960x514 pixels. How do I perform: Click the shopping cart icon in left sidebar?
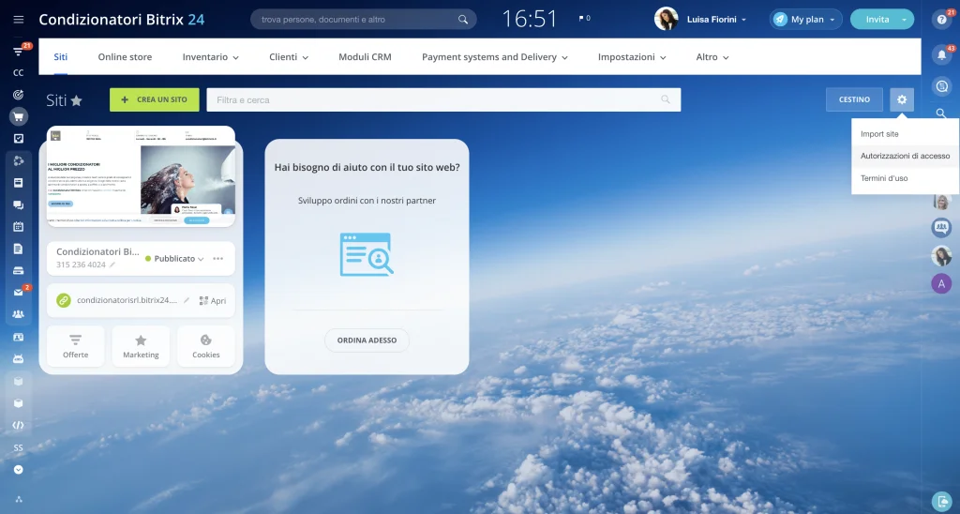click(x=18, y=116)
